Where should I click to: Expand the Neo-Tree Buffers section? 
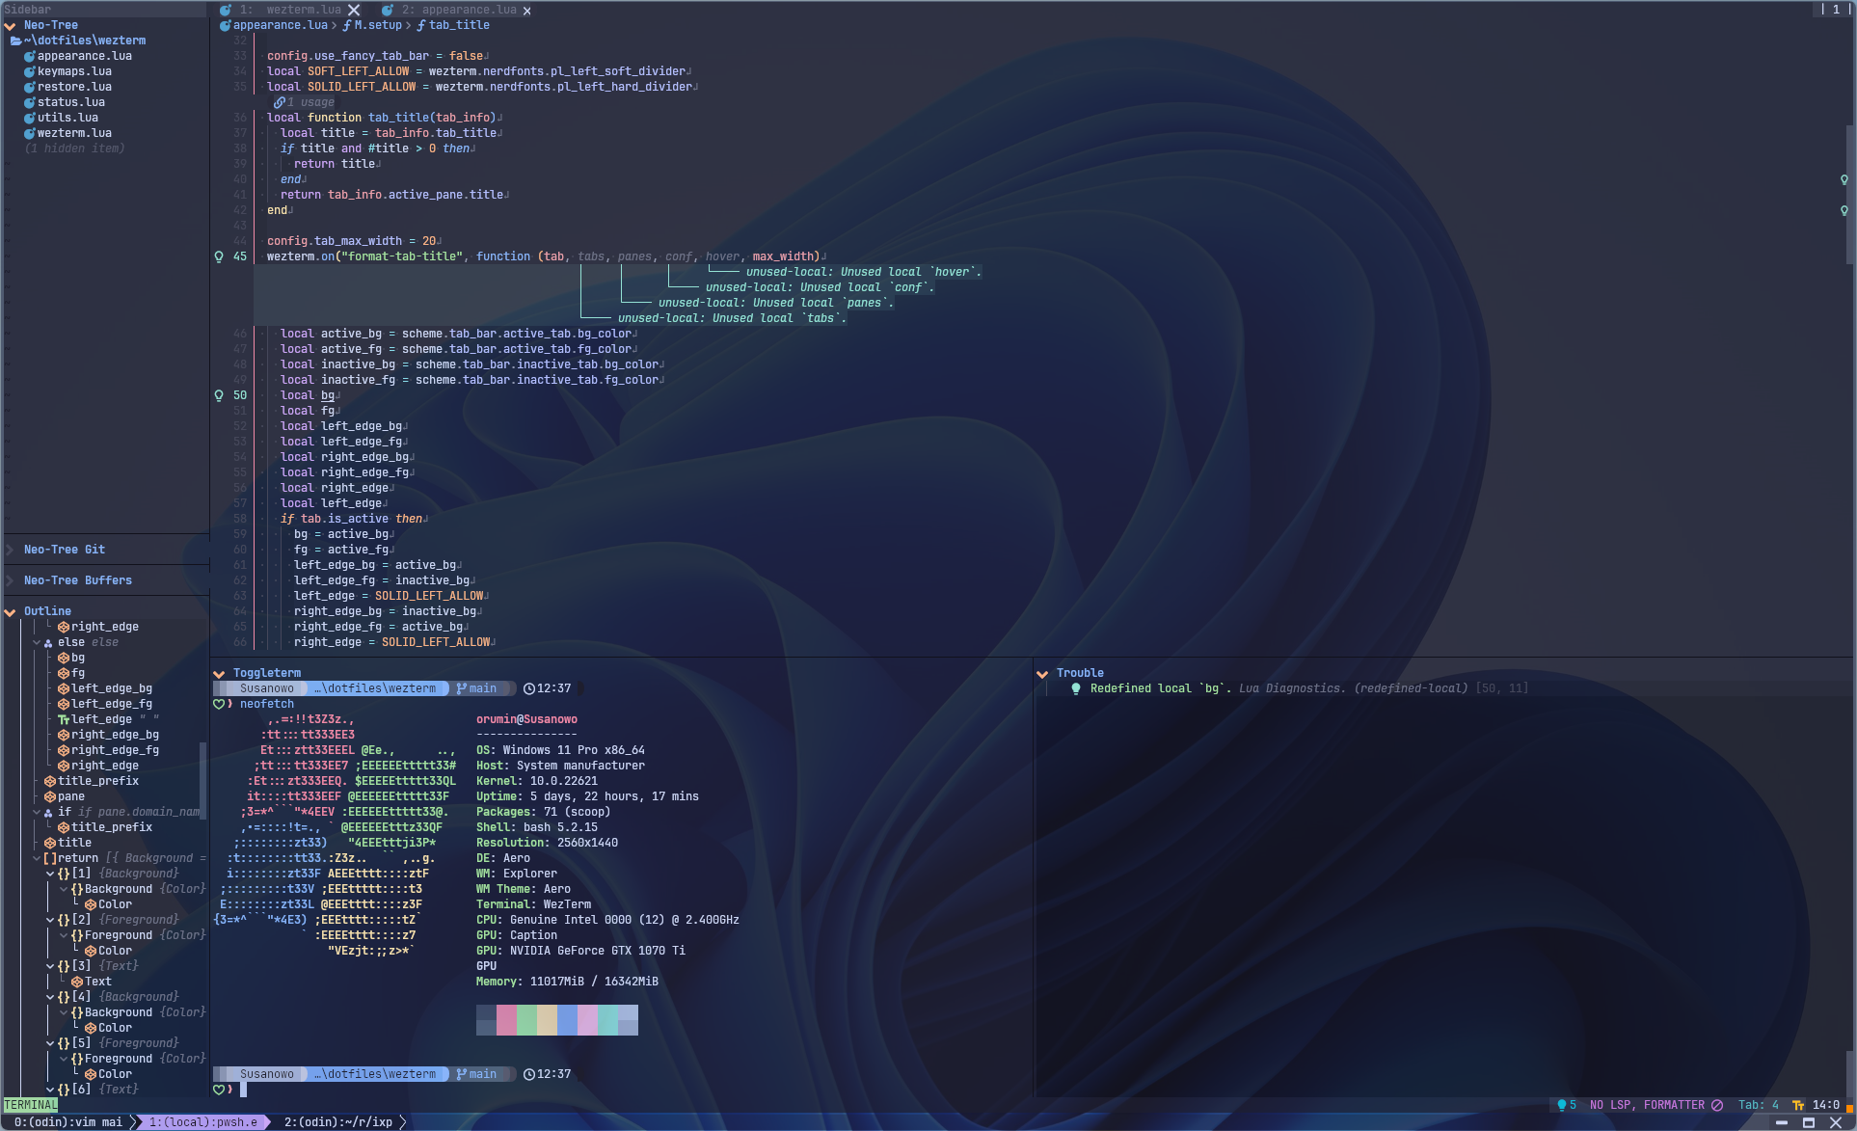10,580
